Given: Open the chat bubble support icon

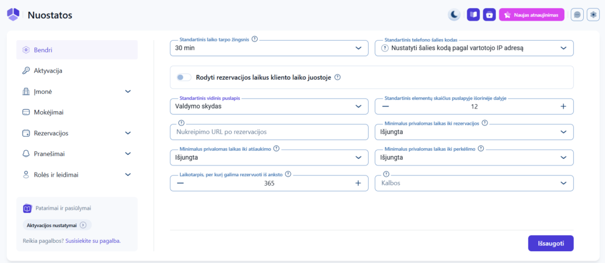Looking at the screenshot, I should 577,15.
